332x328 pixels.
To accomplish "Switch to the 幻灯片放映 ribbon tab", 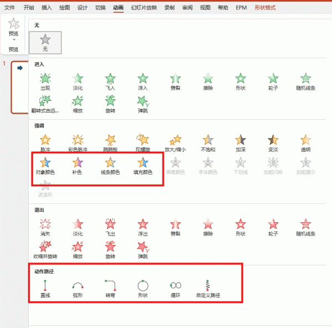I will (x=144, y=8).
